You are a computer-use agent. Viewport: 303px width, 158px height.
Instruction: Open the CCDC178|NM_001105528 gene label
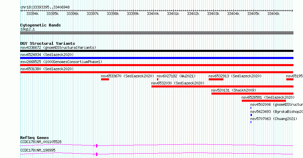click(41, 142)
